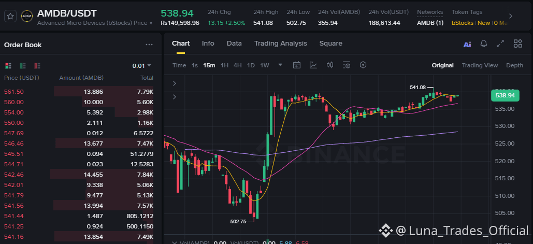The height and width of the screenshot is (244, 533).
Task: Click the Amount (AMDB) column header
Action: coord(81,78)
